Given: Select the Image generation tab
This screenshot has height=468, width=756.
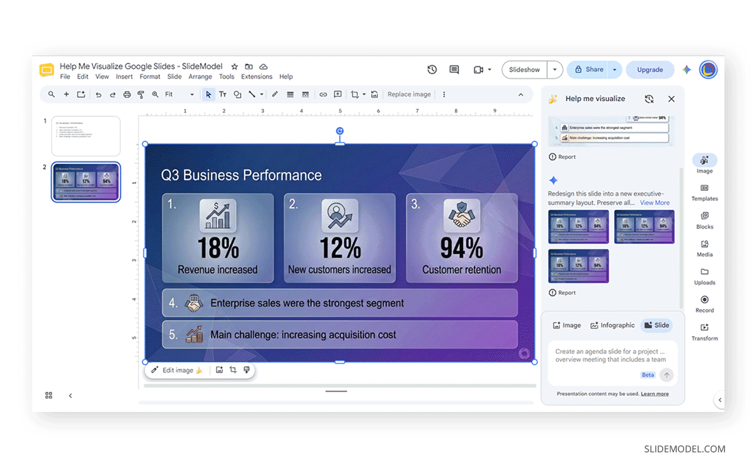Looking at the screenshot, I should 567,326.
